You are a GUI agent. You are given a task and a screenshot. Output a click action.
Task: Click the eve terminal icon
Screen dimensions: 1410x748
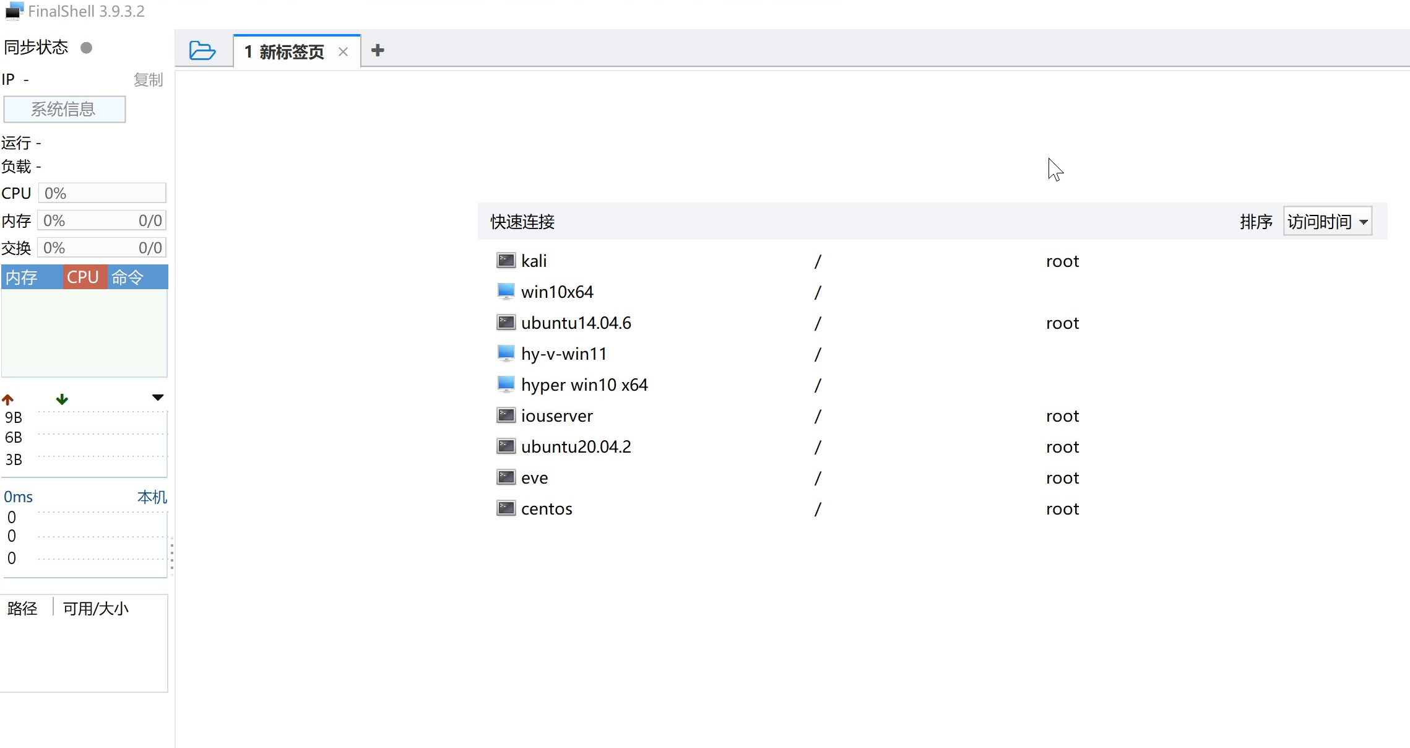point(506,477)
